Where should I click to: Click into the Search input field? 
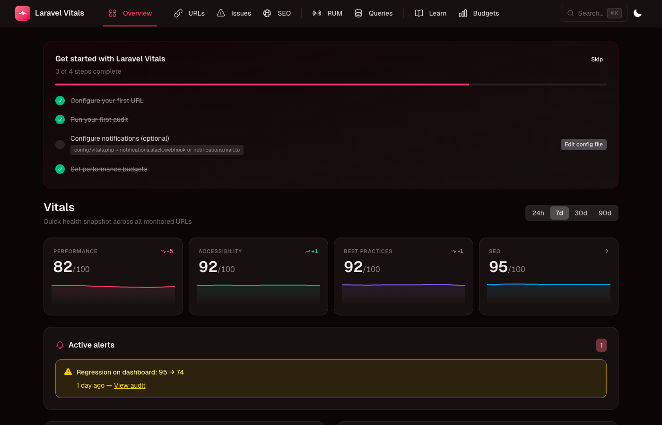[x=594, y=13]
